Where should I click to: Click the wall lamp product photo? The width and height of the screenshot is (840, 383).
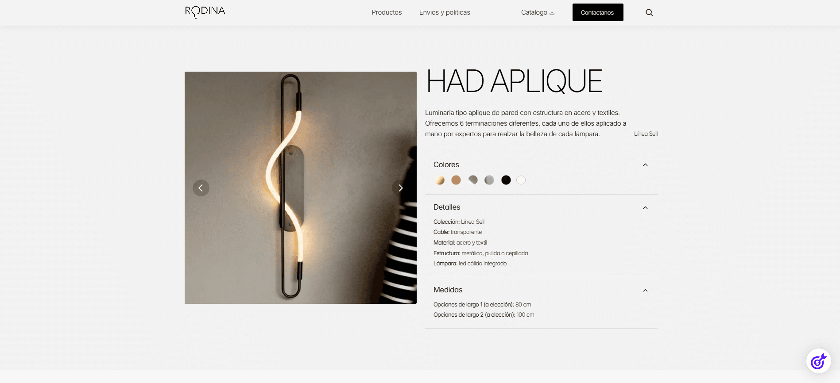[301, 188]
